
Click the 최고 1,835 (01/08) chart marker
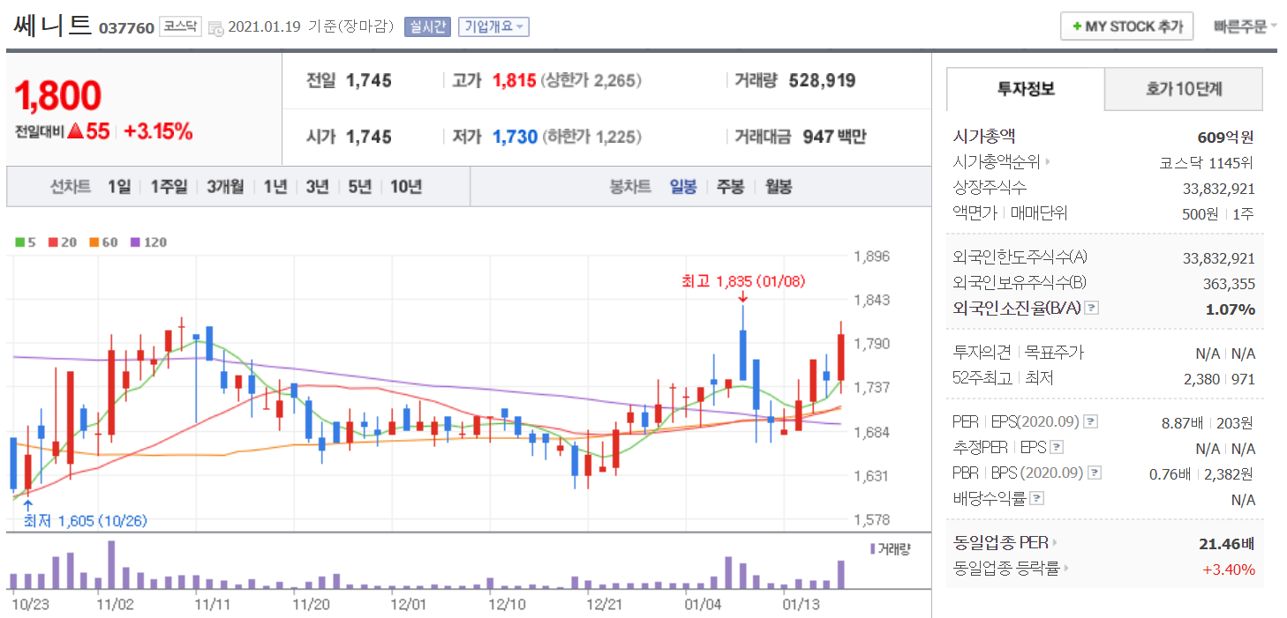coord(742,282)
